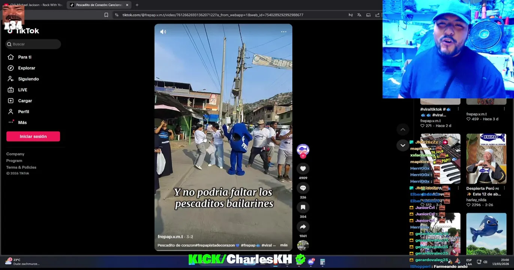Open the Perfil page
Viewport: 514px width, 270px height.
tap(23, 111)
